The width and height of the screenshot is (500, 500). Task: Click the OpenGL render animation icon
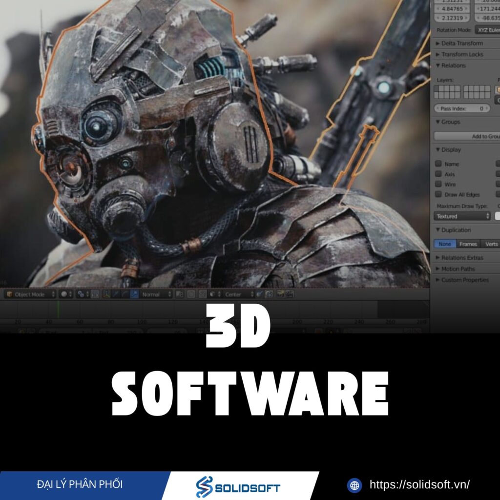click(x=290, y=294)
